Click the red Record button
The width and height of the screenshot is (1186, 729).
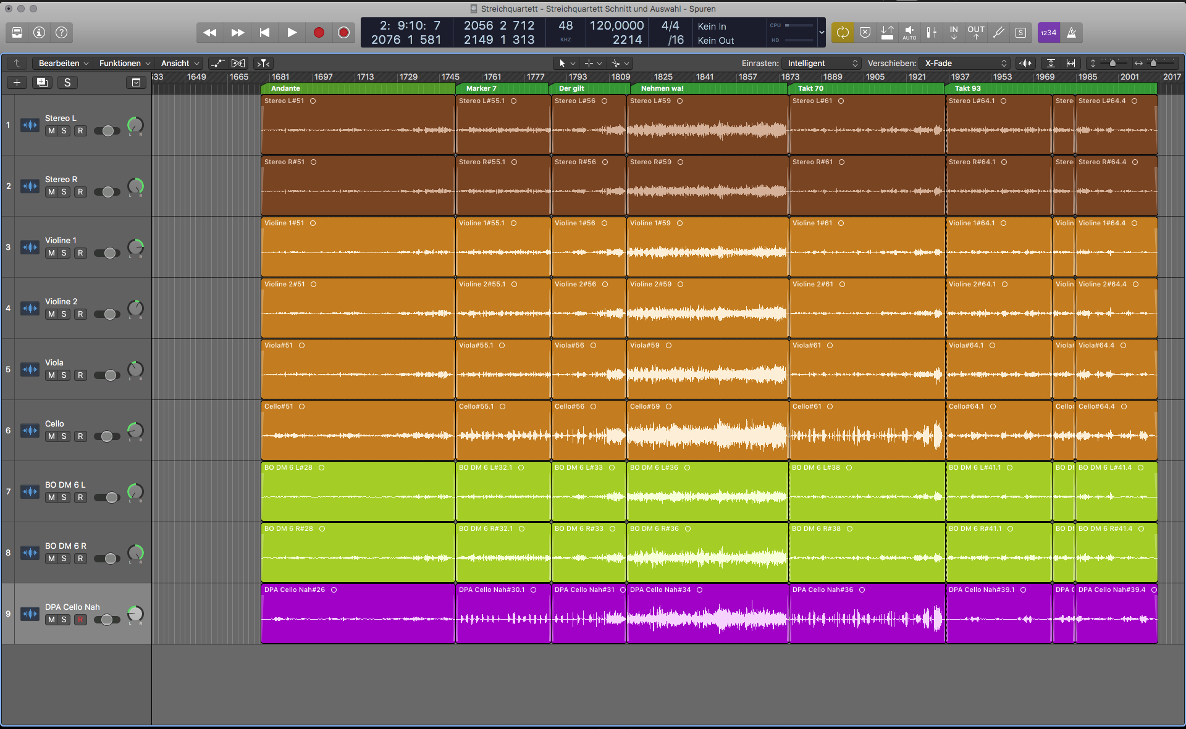[319, 33]
